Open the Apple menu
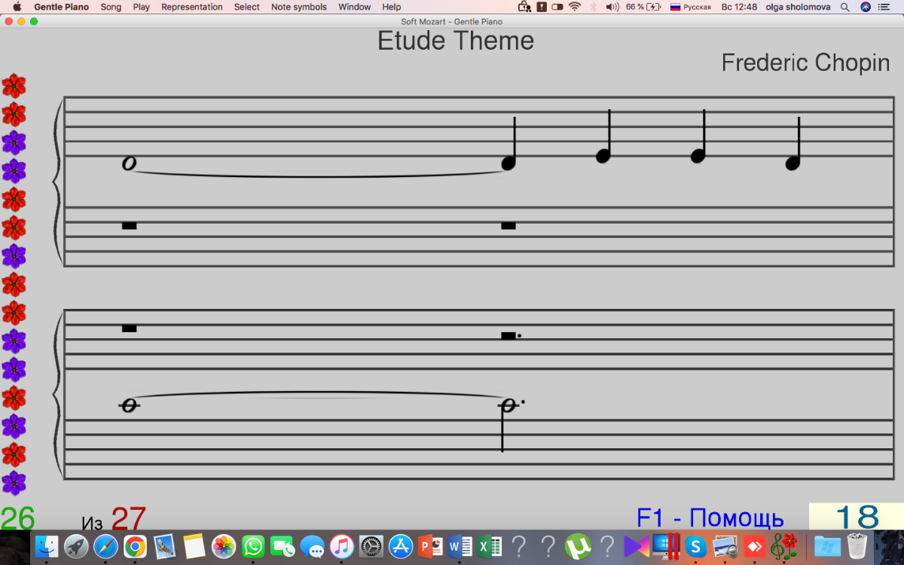The image size is (904, 565). pos(17,7)
